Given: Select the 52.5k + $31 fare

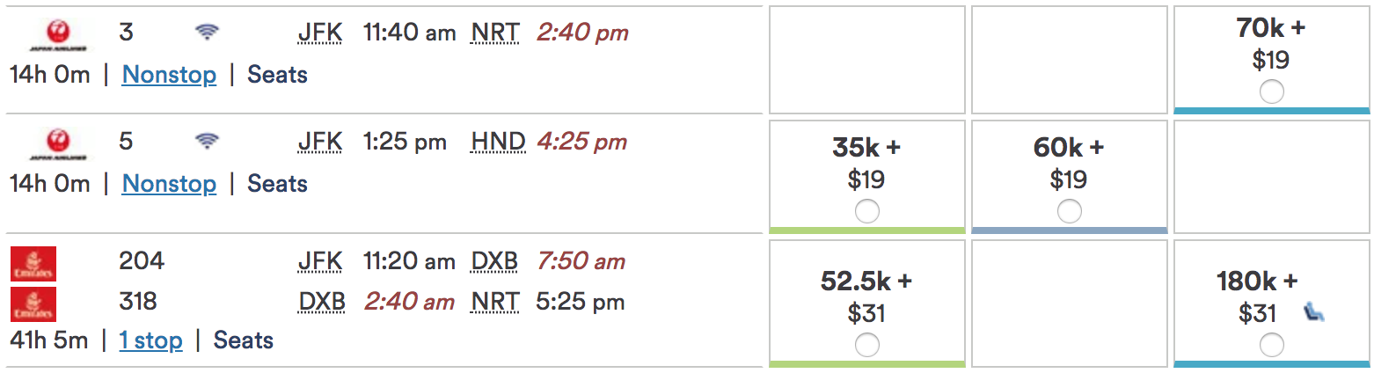Looking at the screenshot, I should [x=866, y=345].
